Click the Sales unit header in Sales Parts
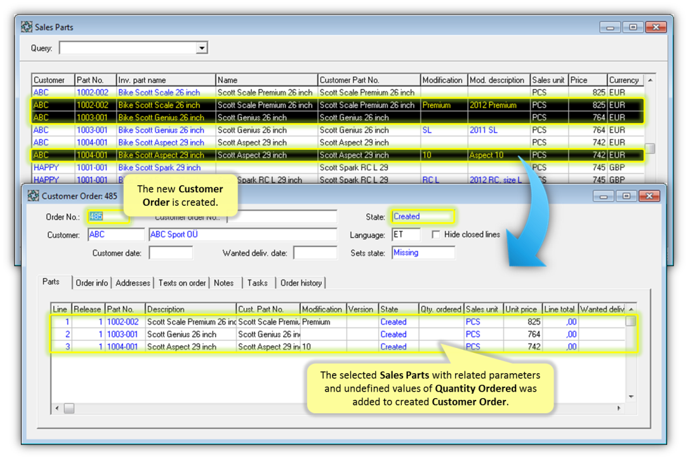Image resolution: width=688 pixels, height=459 pixels. [549, 80]
